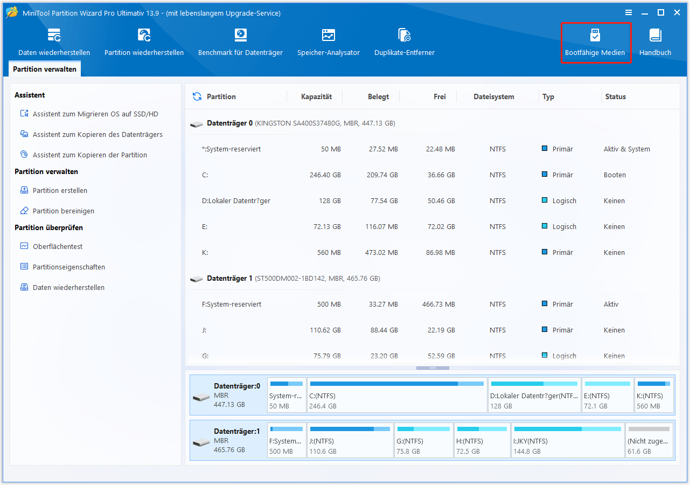
Task: Click Bootfähige Medien icon
Action: coord(595,36)
